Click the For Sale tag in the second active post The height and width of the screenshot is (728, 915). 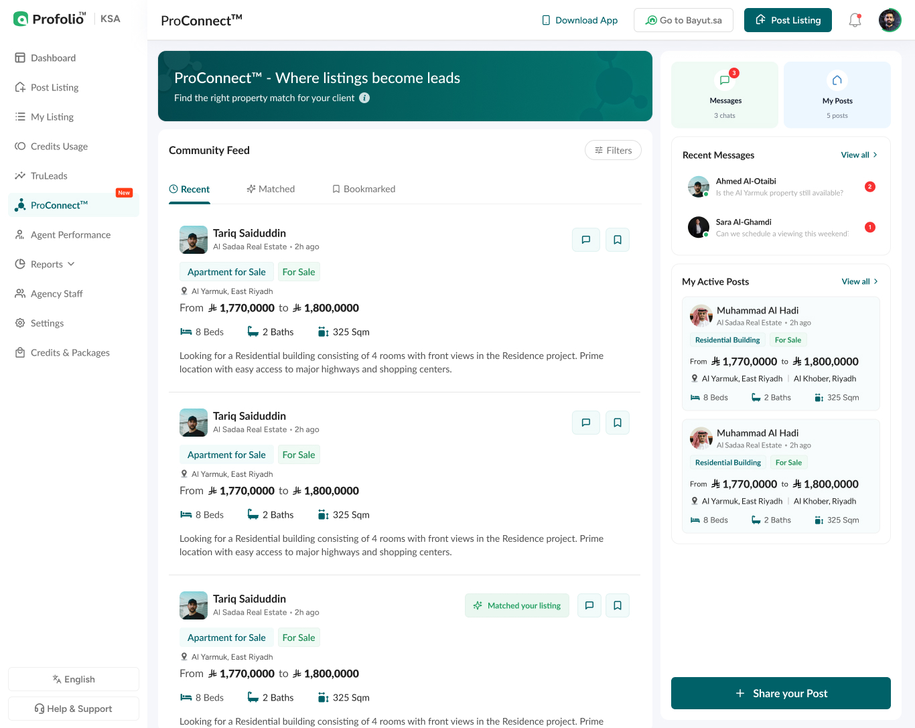coord(788,463)
